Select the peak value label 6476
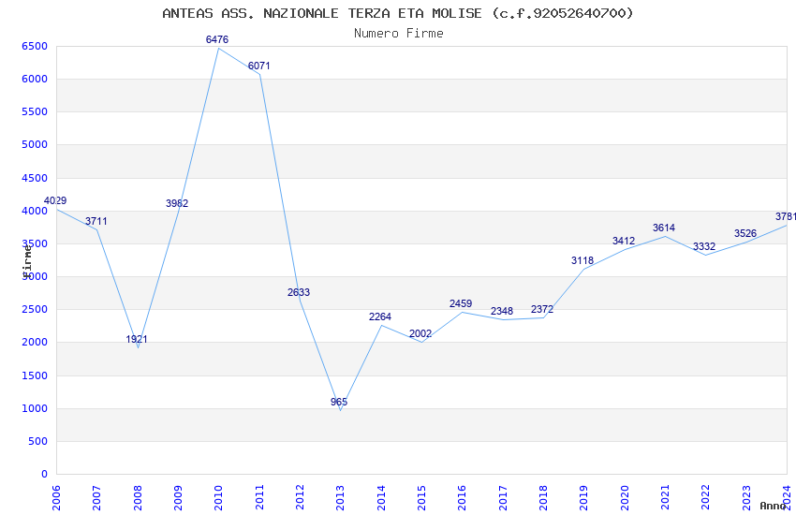The height and width of the screenshot is (515, 796). 217,39
